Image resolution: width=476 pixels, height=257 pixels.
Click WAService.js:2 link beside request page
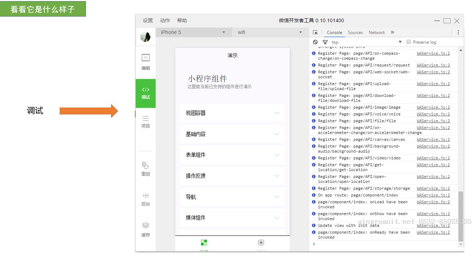pyautogui.click(x=433, y=65)
